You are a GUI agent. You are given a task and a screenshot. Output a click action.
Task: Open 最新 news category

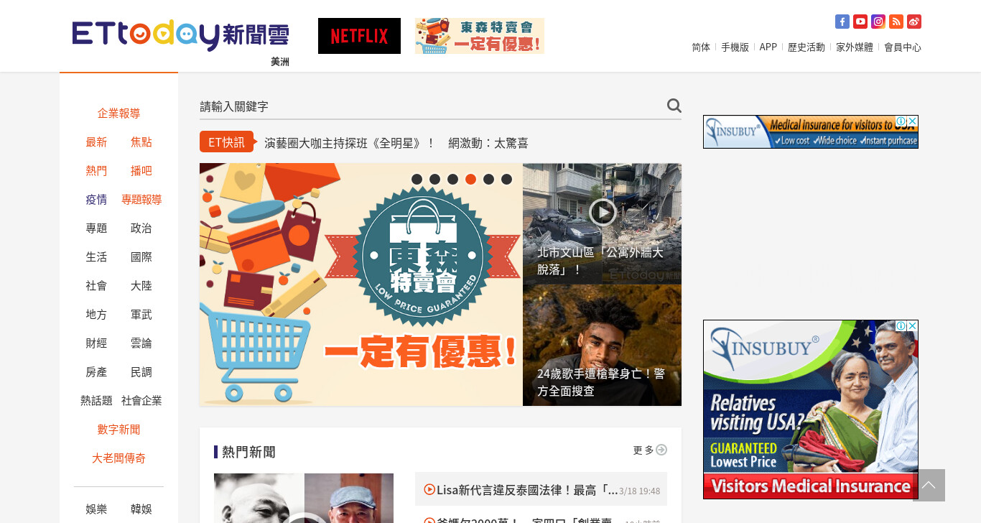[96, 142]
